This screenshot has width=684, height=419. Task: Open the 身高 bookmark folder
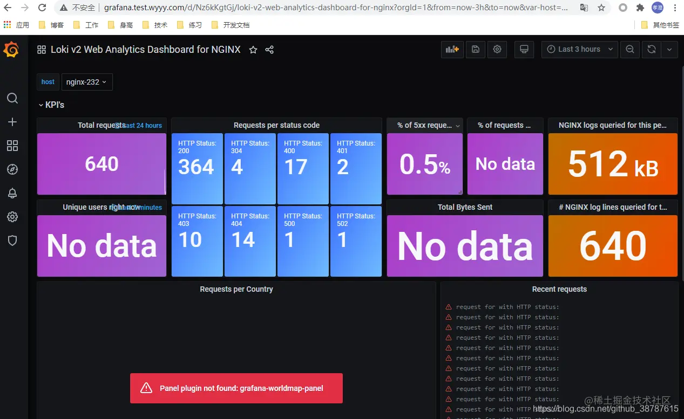(x=120, y=25)
